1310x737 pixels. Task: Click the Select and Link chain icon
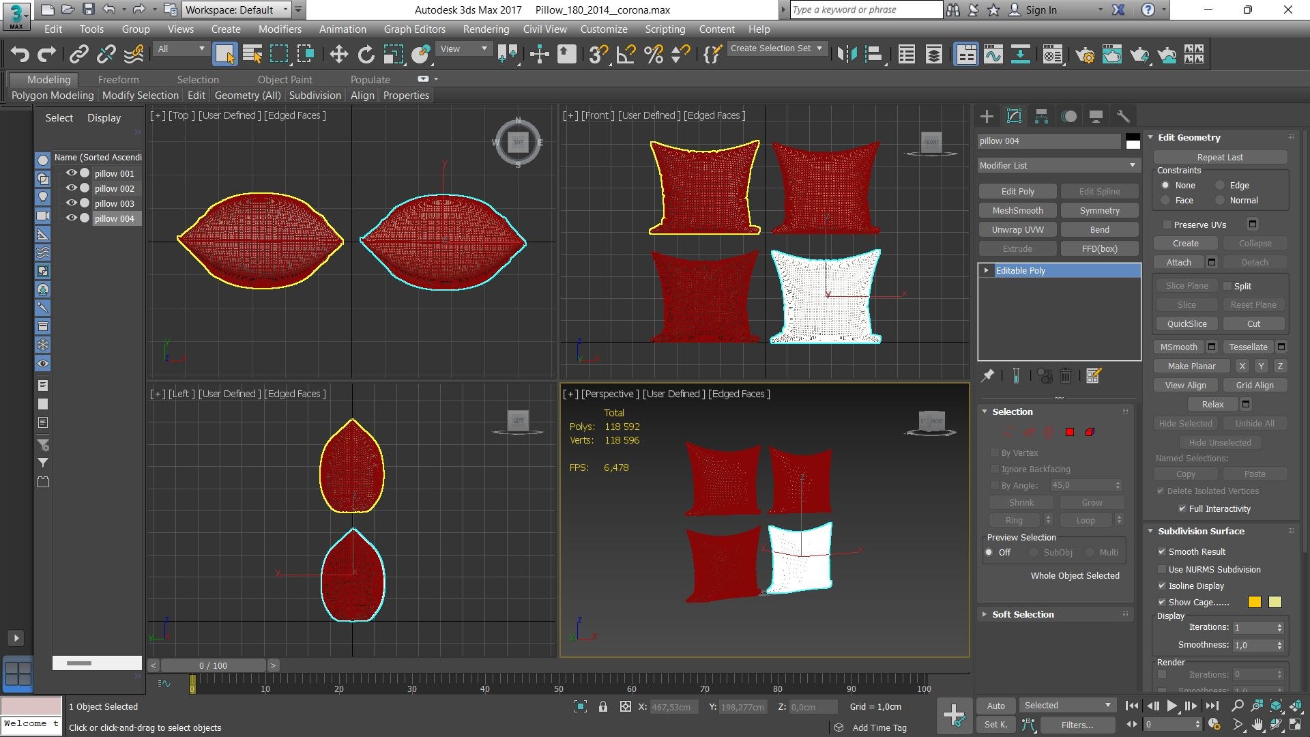click(79, 54)
